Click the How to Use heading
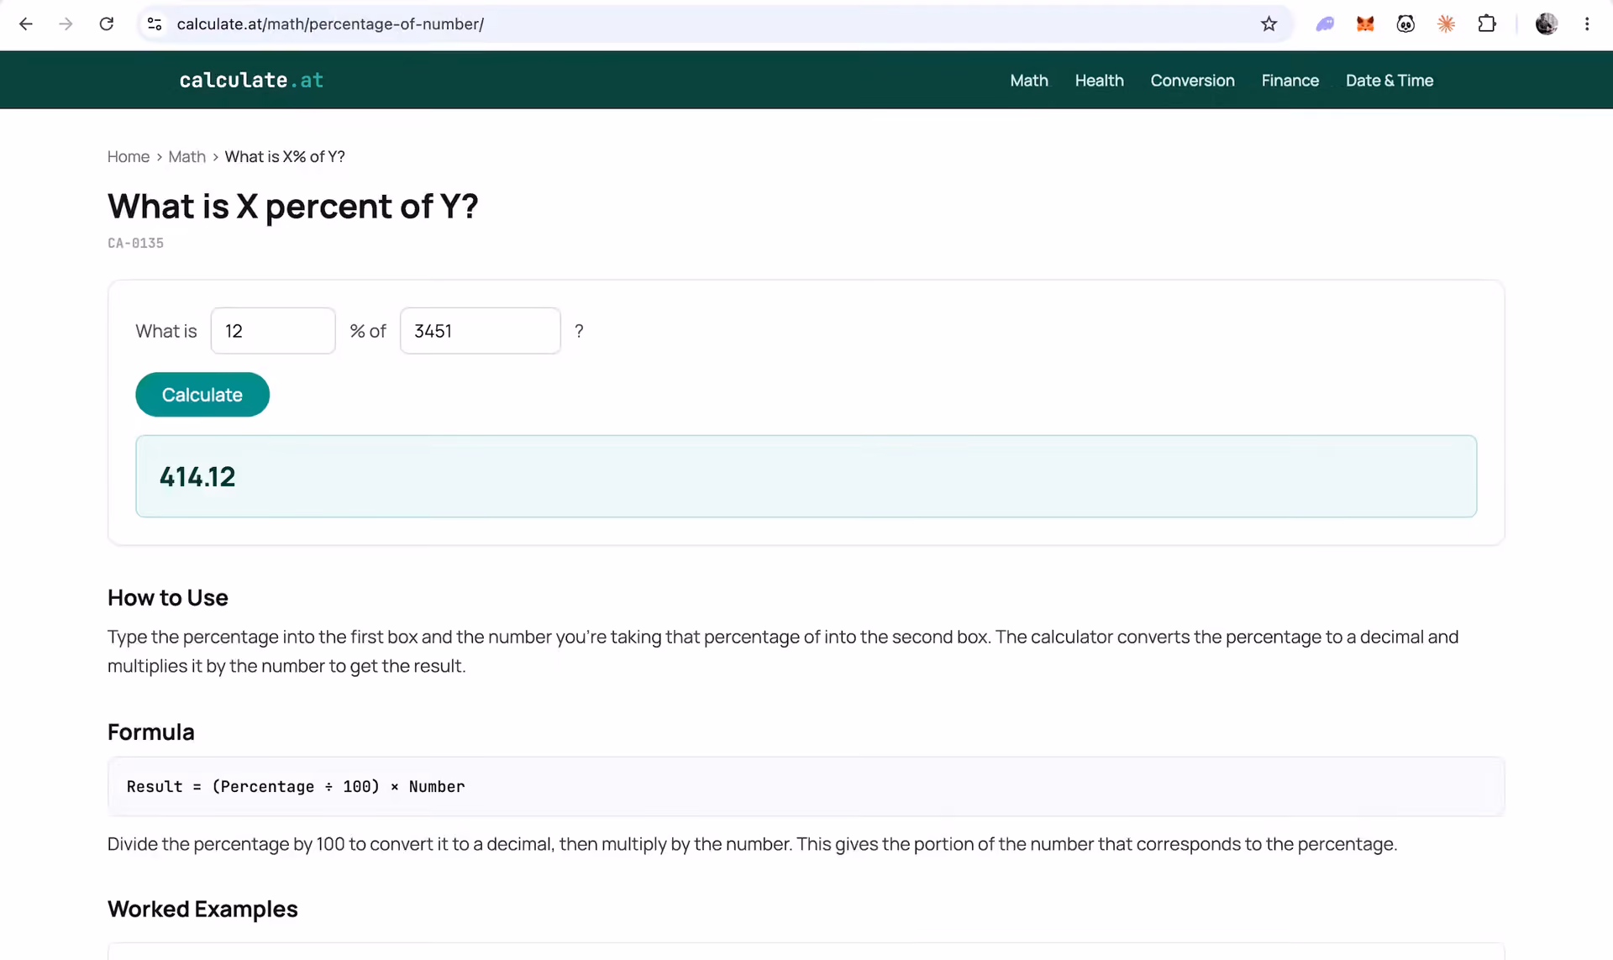The height and width of the screenshot is (960, 1613). point(168,598)
